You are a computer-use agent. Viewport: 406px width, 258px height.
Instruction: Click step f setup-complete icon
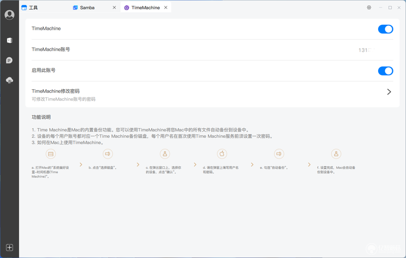coord(336,154)
